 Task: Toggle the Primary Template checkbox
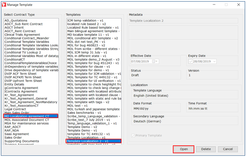coord(133,135)
